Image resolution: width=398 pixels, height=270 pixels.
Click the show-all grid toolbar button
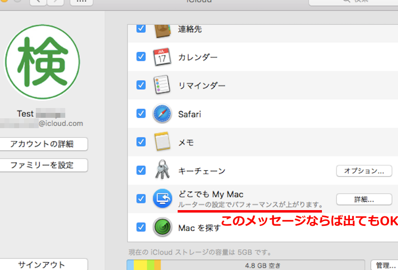click(81, 2)
